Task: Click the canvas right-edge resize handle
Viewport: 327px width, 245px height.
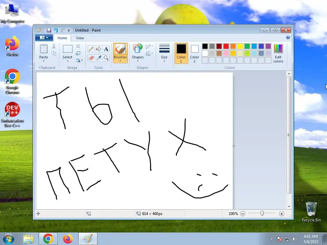Action: pyautogui.click(x=233, y=146)
